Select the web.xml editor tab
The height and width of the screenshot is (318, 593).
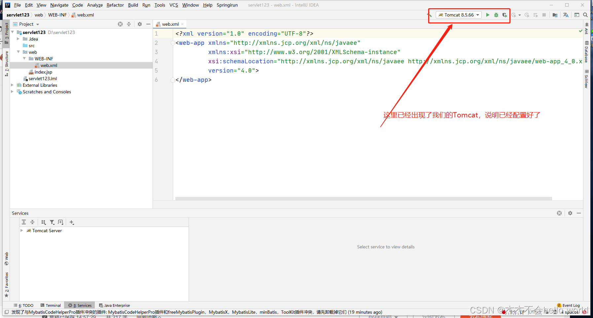[170, 24]
